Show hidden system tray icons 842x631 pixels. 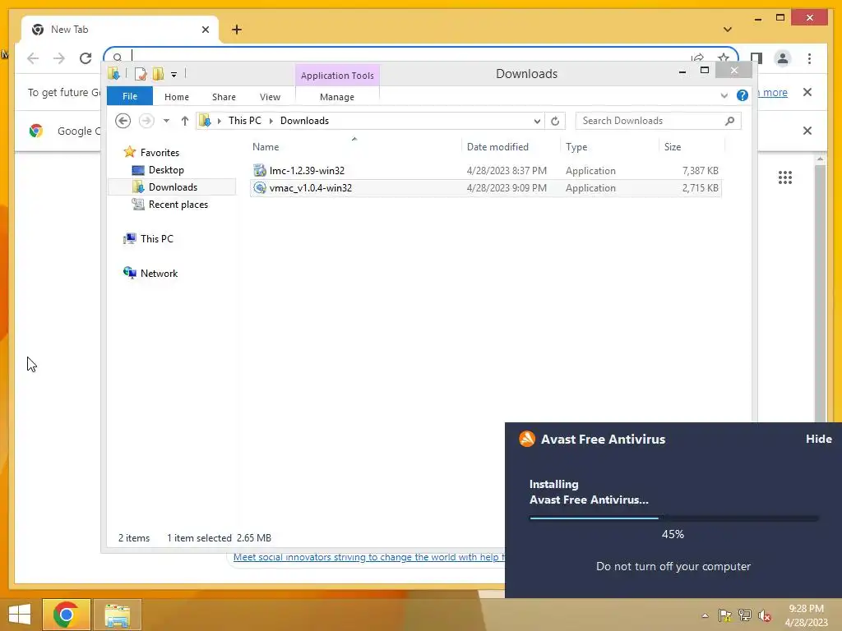(x=705, y=615)
